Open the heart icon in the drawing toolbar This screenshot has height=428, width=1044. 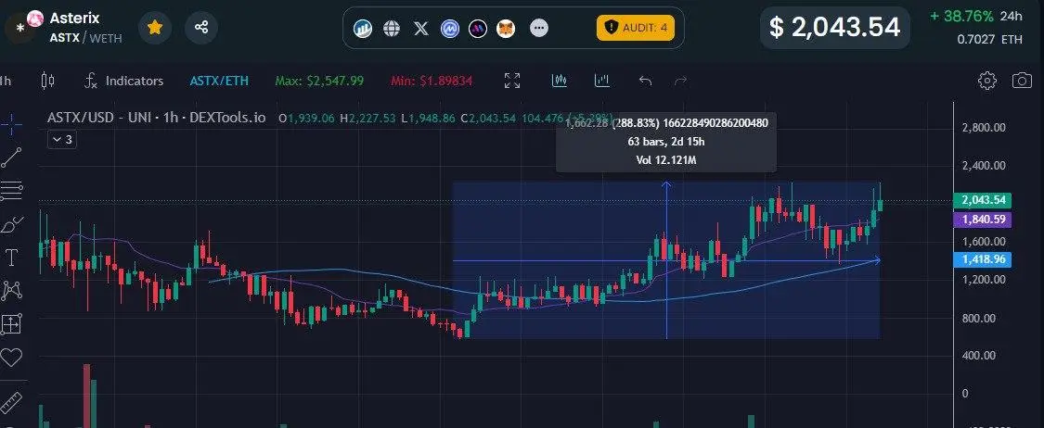pyautogui.click(x=11, y=358)
